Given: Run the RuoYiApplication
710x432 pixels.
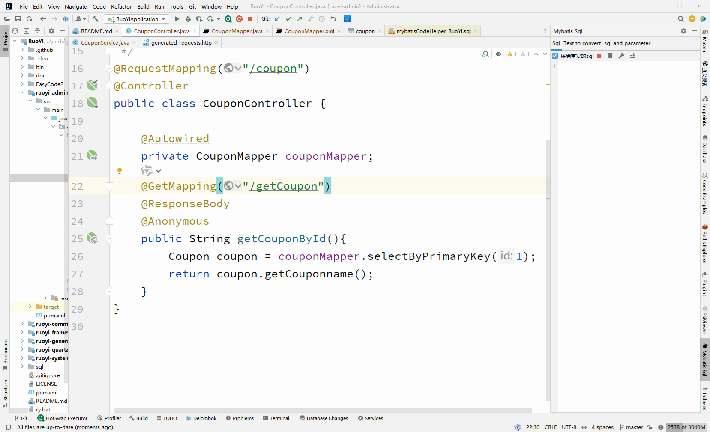Looking at the screenshot, I should pos(177,19).
